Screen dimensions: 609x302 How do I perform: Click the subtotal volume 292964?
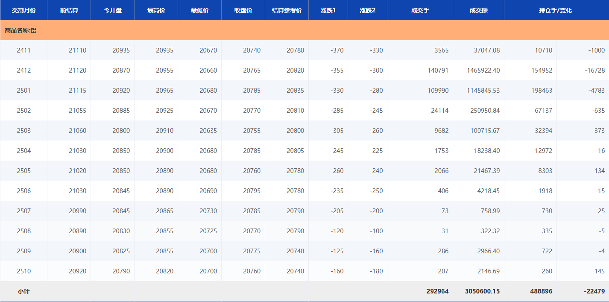pyautogui.click(x=437, y=291)
